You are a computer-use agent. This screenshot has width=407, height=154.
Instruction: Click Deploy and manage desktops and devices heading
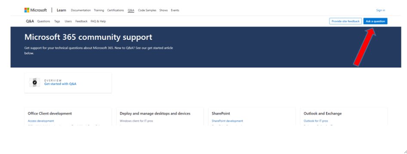click(155, 113)
